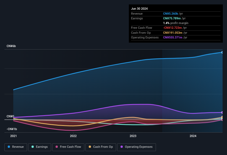227x155 pixels.
Task: Toggle the Operating Expenses series
Action: click(x=137, y=147)
